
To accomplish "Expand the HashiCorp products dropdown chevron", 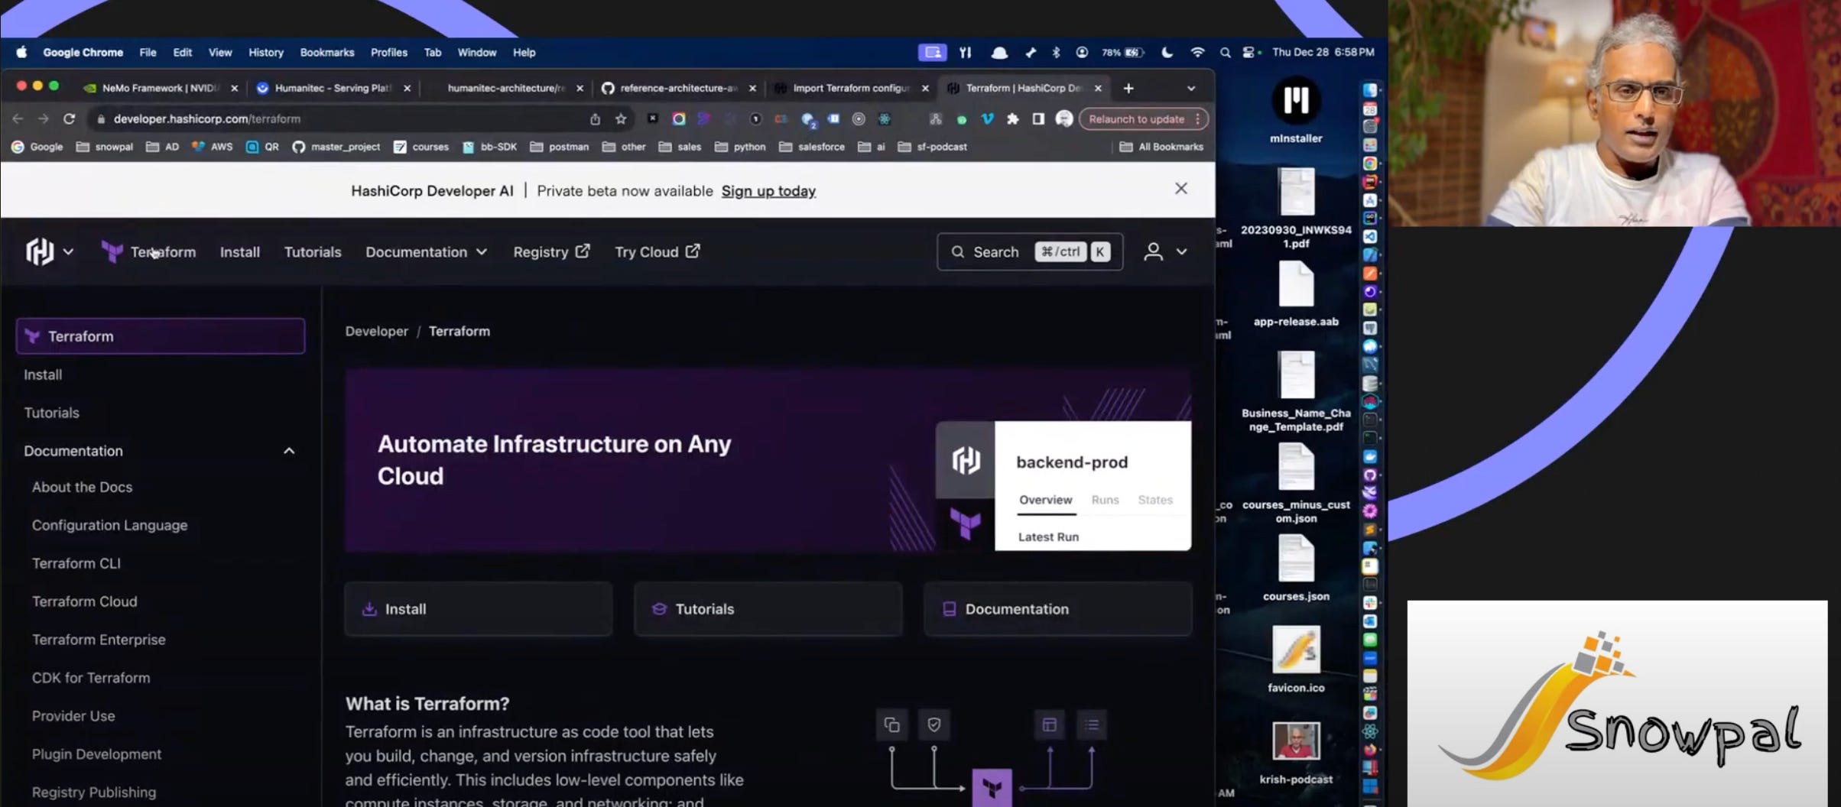I will click(68, 251).
